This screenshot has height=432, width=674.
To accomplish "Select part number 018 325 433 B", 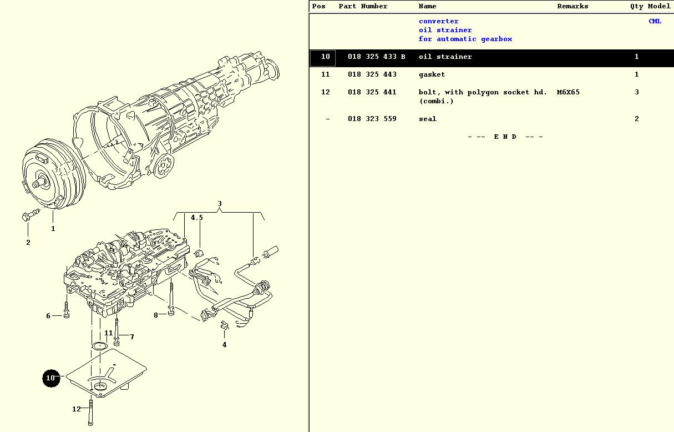I will pos(377,57).
